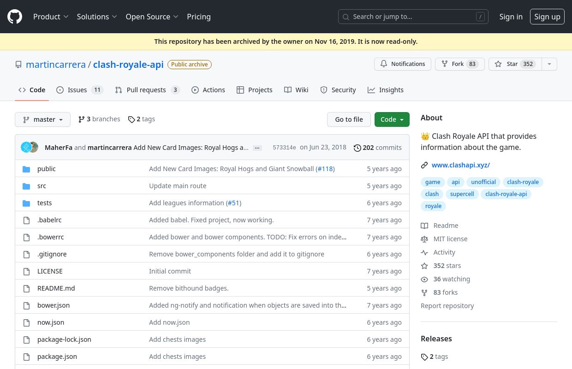Select the unofficial topic tag

[483, 182]
